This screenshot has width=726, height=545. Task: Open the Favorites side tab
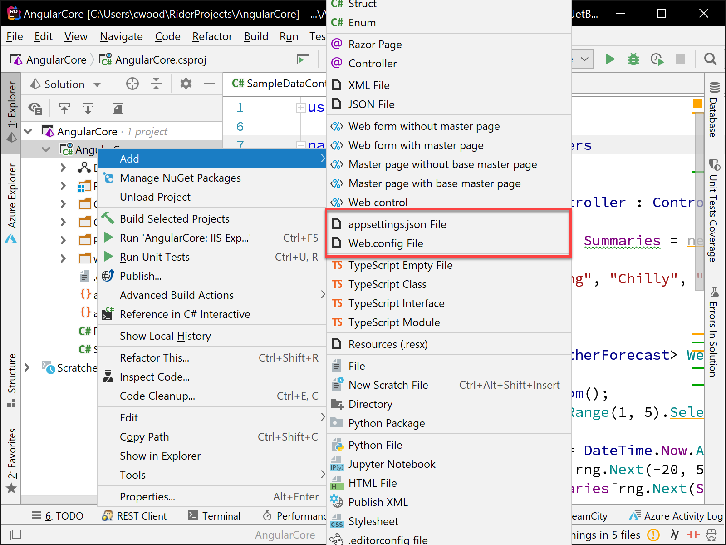(11, 461)
